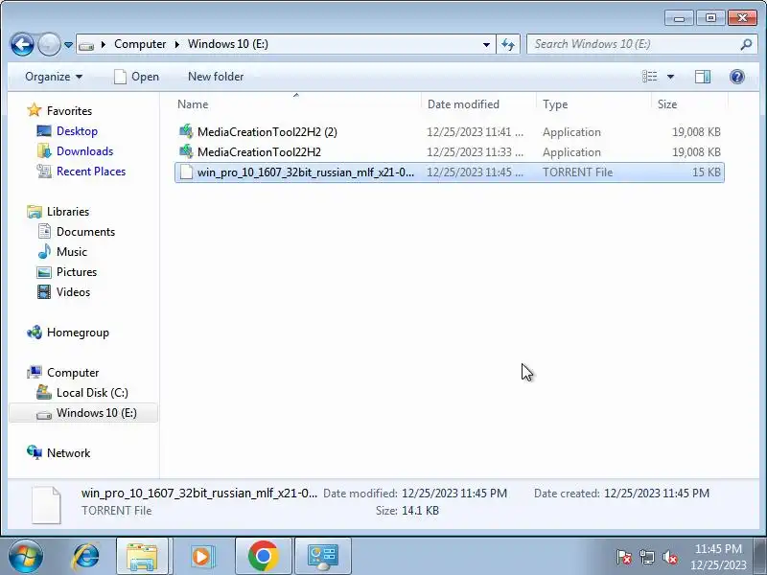Click the 15 KB size cell

(x=707, y=172)
